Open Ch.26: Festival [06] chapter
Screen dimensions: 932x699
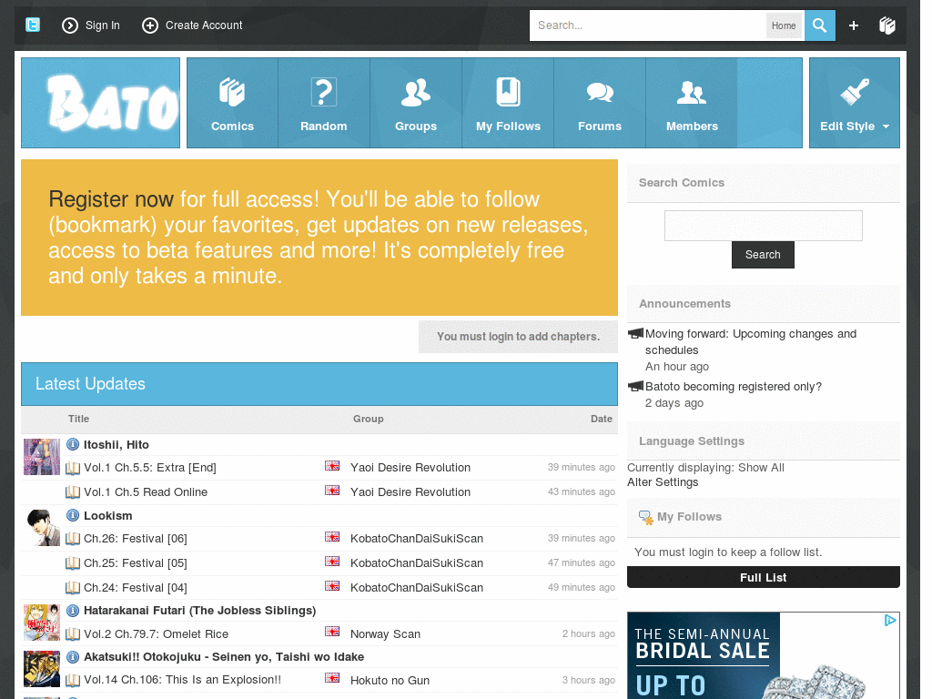135,538
